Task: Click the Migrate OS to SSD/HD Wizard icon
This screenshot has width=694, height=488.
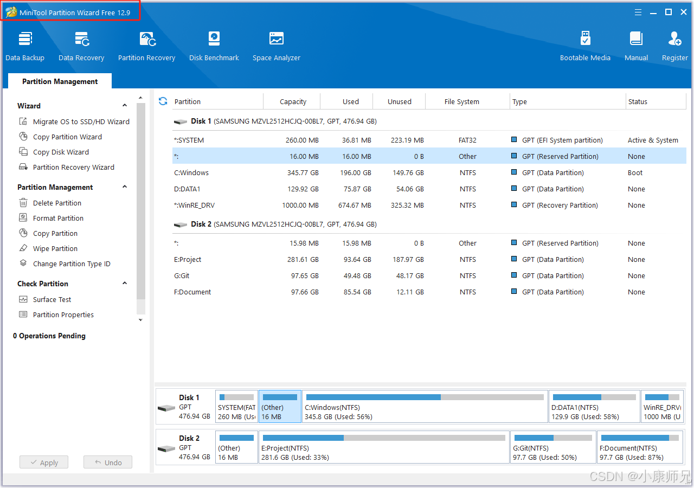Action: pos(23,121)
